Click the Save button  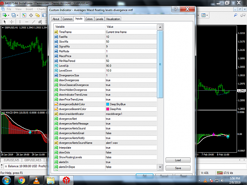click(178, 168)
